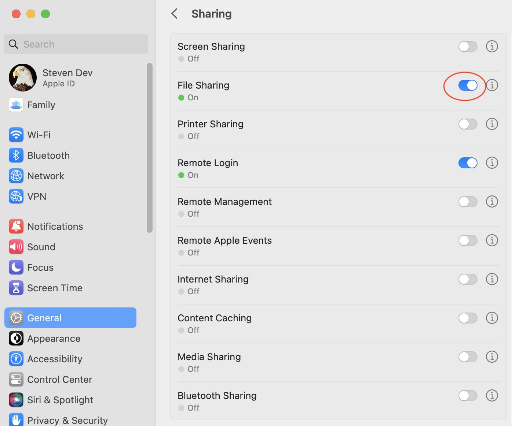Open Privacy & Security hand icon
Viewport: 512px width, 426px height.
16,420
